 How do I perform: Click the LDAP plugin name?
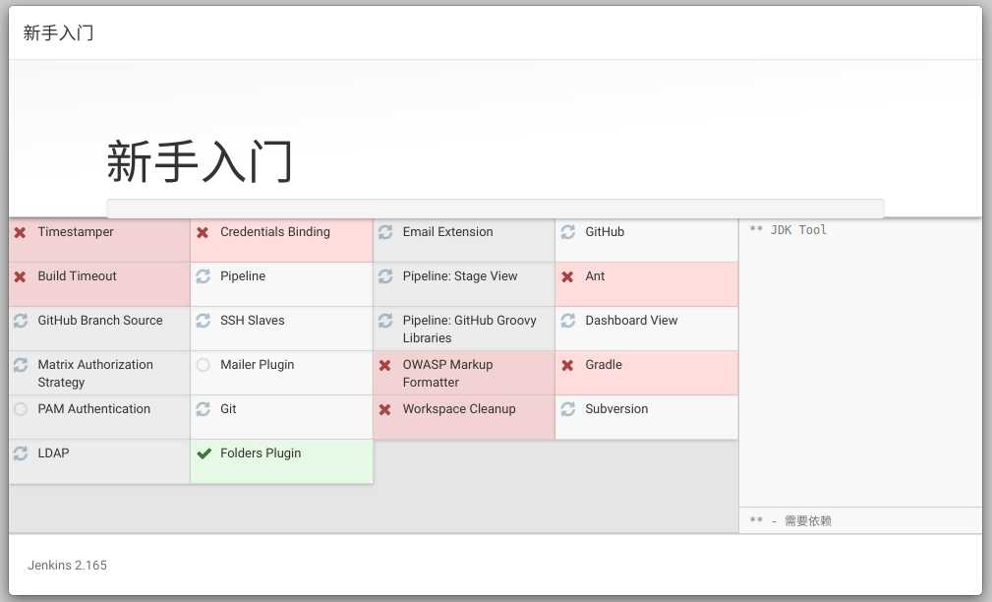54,453
